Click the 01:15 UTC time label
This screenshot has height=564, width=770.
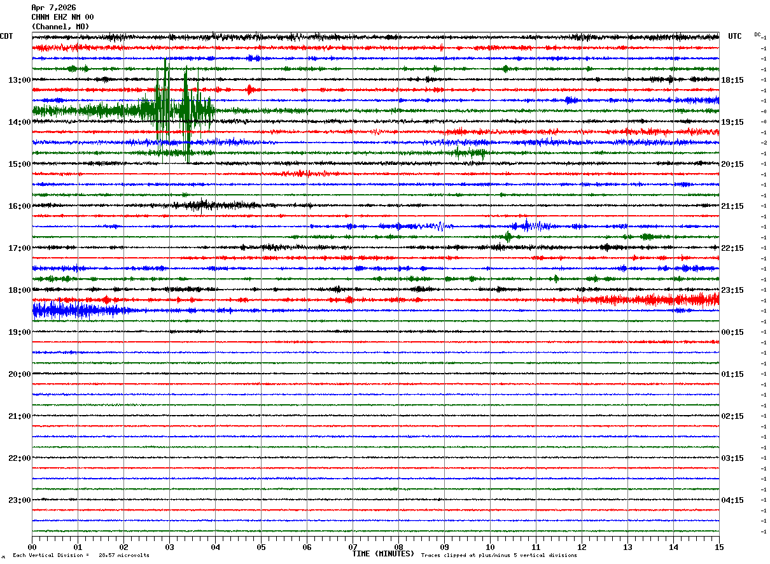click(732, 374)
